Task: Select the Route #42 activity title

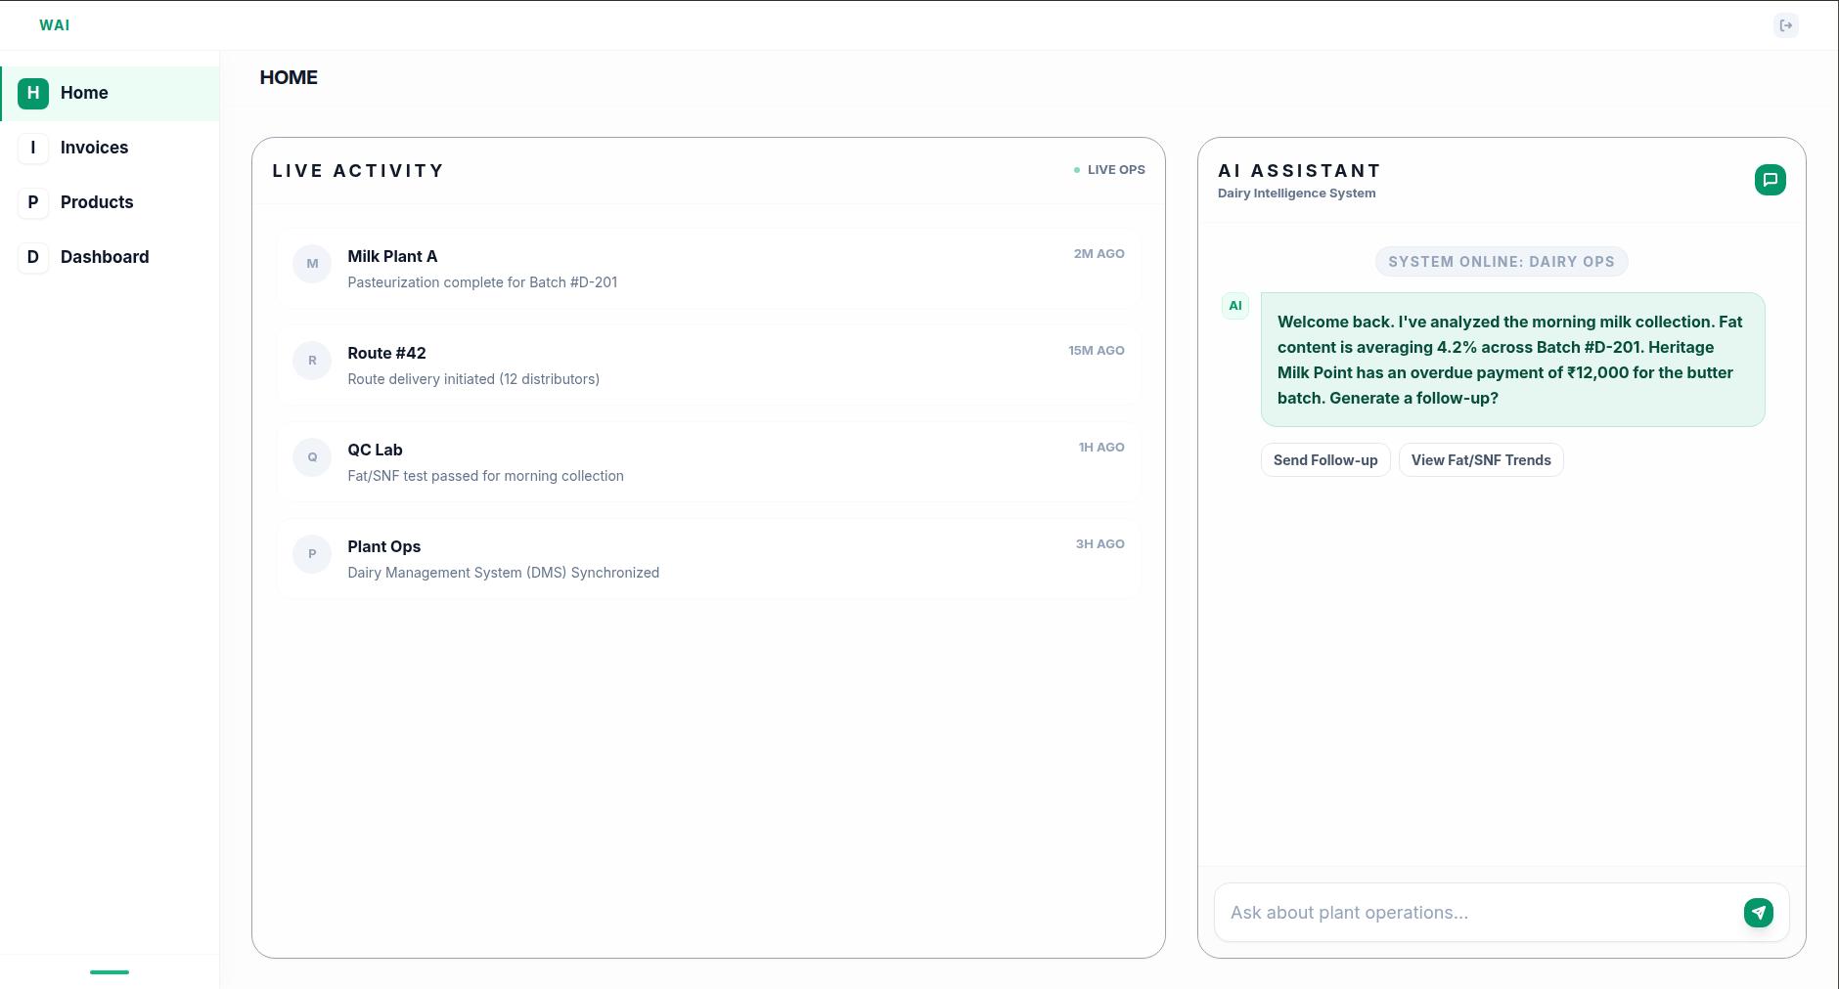Action: 386,353
